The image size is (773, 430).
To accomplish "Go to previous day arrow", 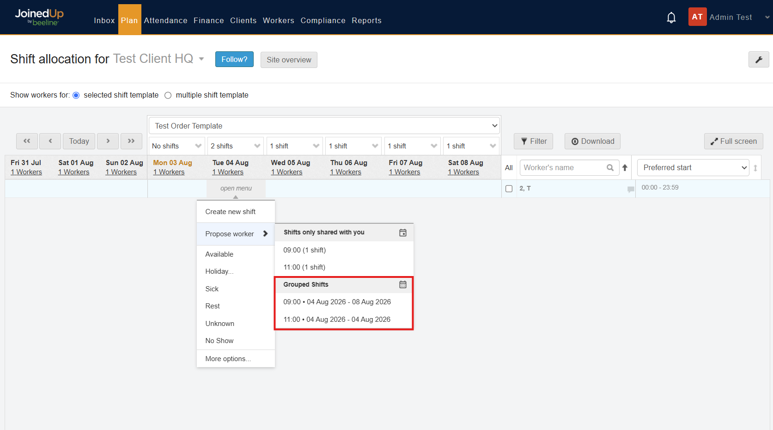I will coord(50,141).
